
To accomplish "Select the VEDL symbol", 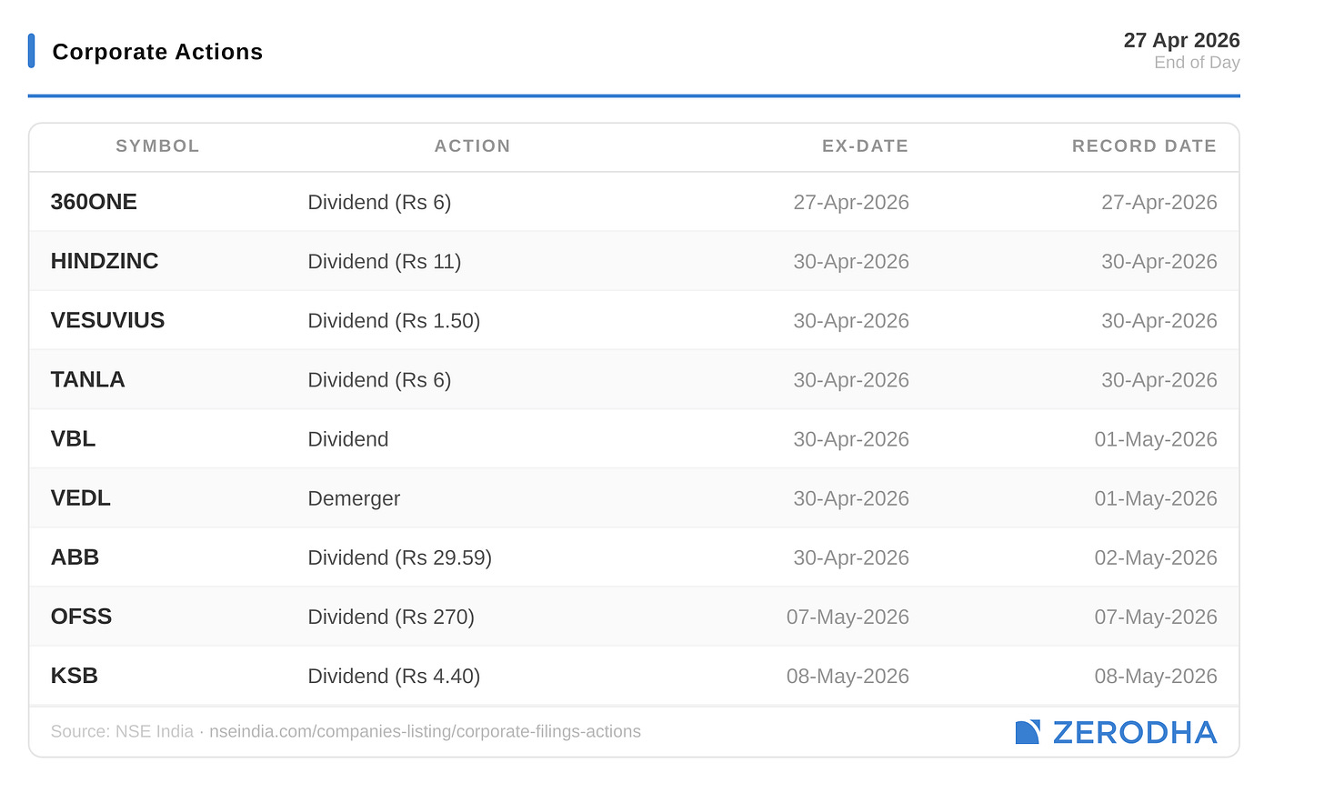I will pyautogui.click(x=80, y=498).
